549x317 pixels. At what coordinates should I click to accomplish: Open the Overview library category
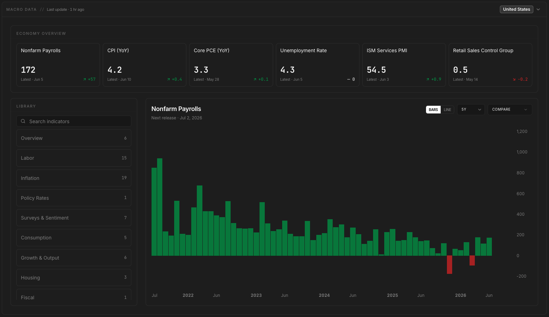pos(74,138)
